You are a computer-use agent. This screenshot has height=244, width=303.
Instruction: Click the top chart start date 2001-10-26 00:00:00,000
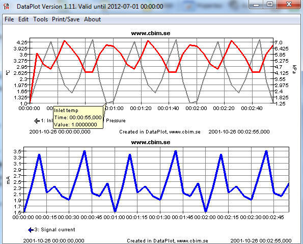point(60,132)
